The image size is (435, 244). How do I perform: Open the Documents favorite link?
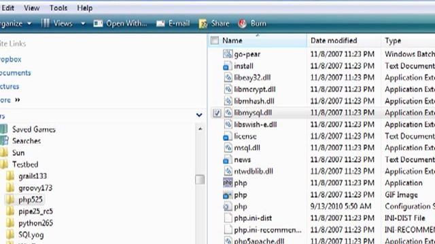pos(15,73)
